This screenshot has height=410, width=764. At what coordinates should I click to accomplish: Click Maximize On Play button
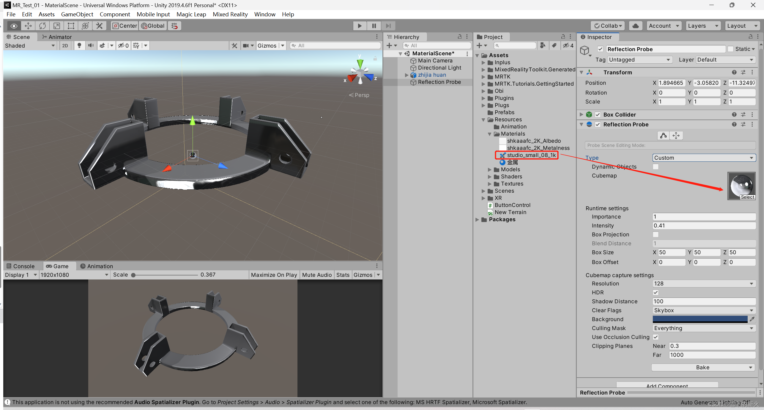click(274, 275)
